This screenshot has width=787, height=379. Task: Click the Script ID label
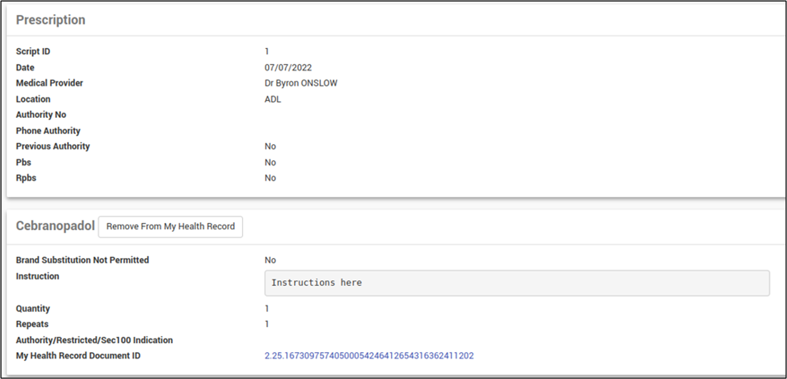pos(33,51)
